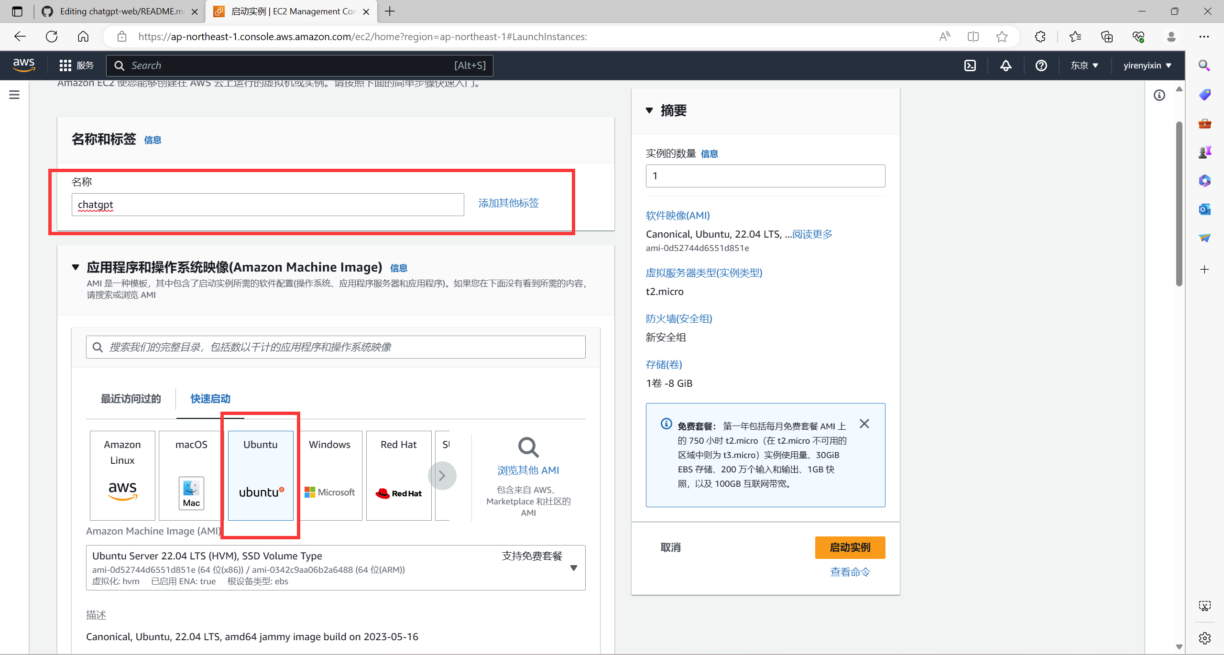
Task: Take screenshot from sidebar icon
Action: coord(1204,606)
